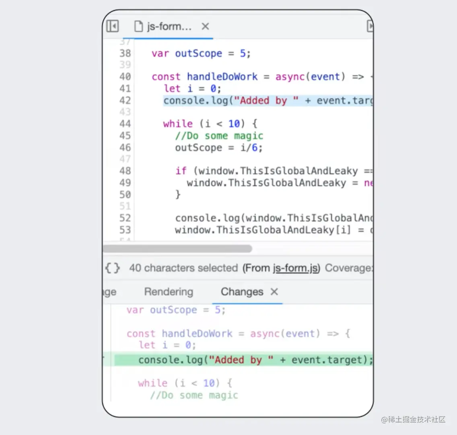The image size is (457, 435).
Task: Click line number 48 in gutter
Action: tap(125, 171)
